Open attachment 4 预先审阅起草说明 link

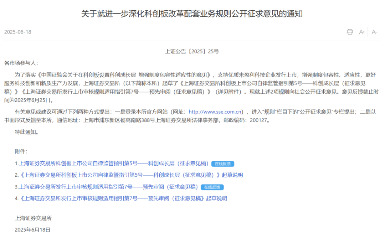click(x=123, y=198)
